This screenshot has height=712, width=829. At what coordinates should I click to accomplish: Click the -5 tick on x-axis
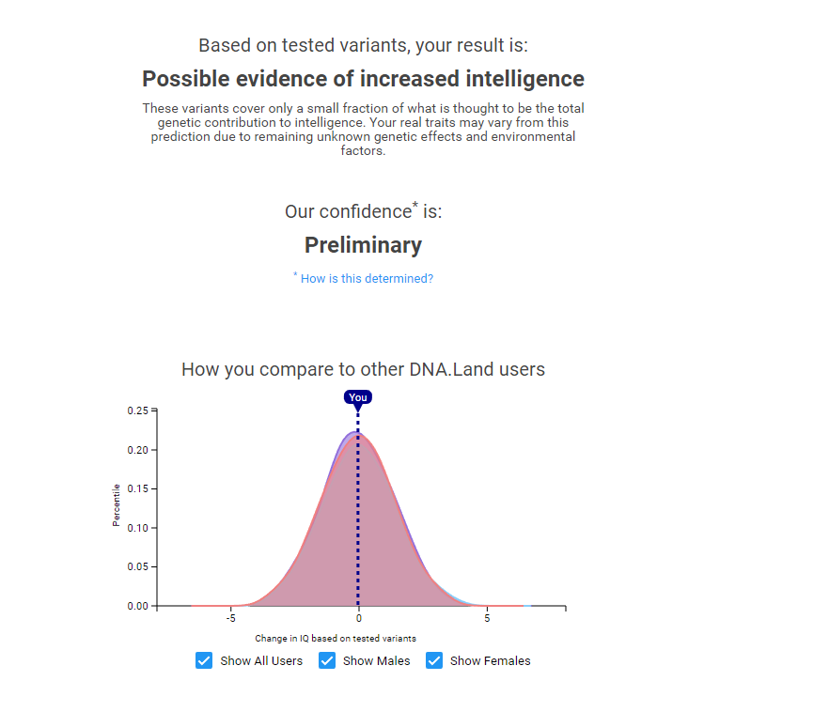click(231, 618)
